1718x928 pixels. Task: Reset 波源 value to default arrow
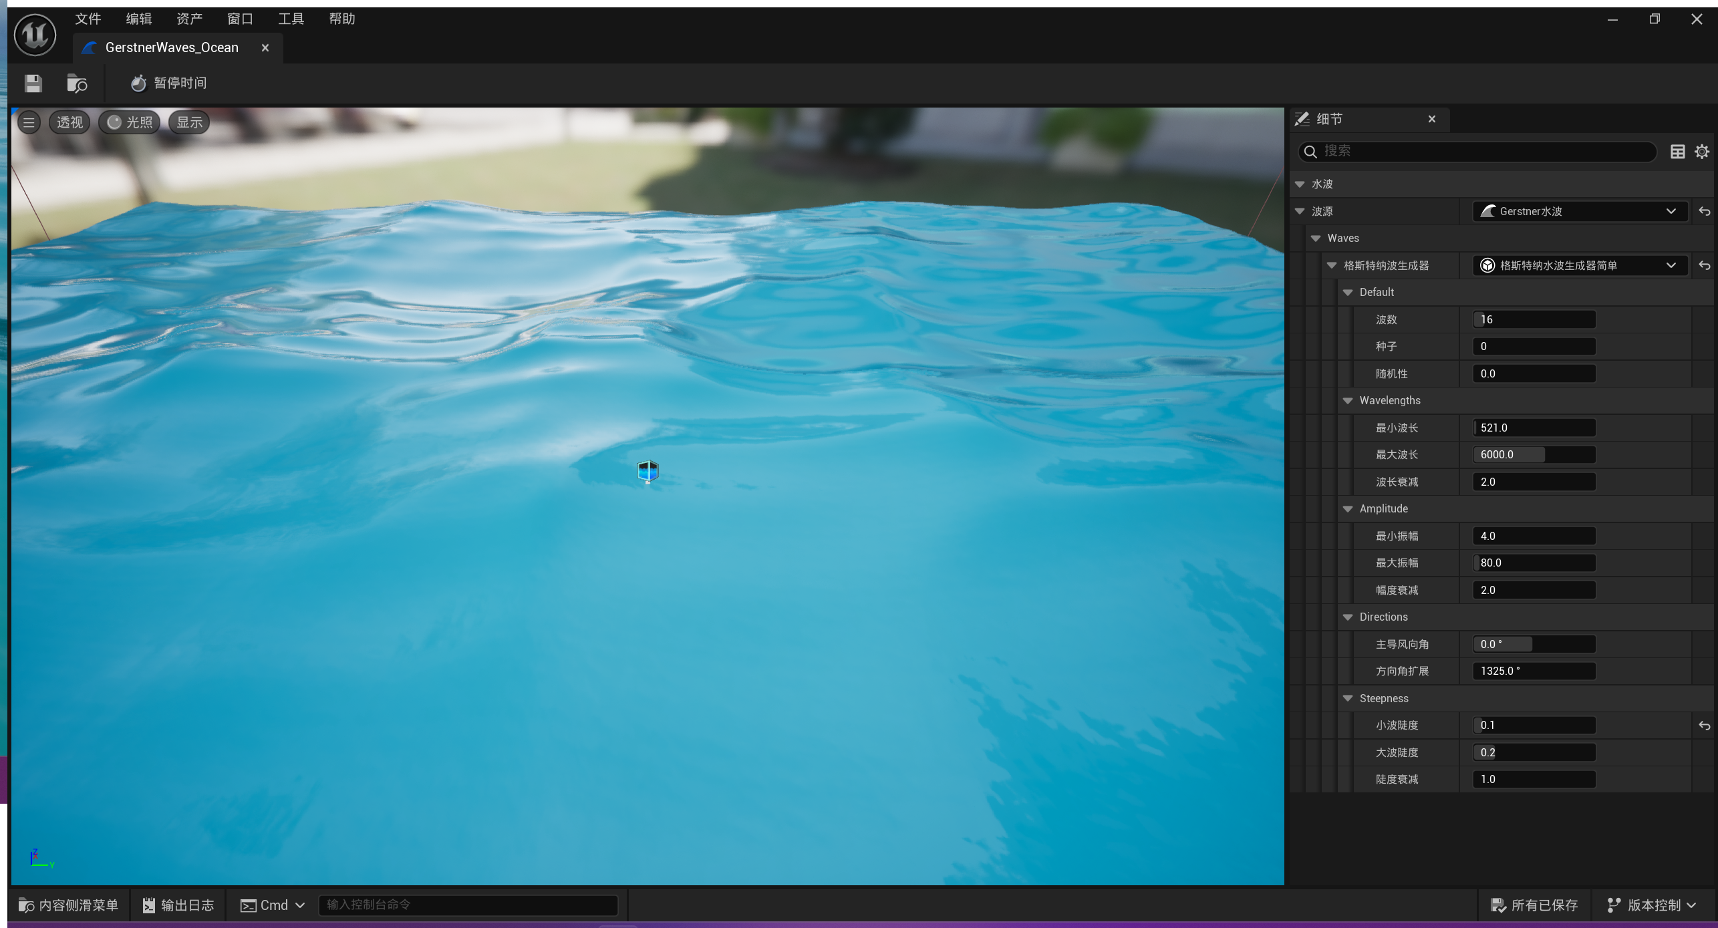pyautogui.click(x=1705, y=211)
